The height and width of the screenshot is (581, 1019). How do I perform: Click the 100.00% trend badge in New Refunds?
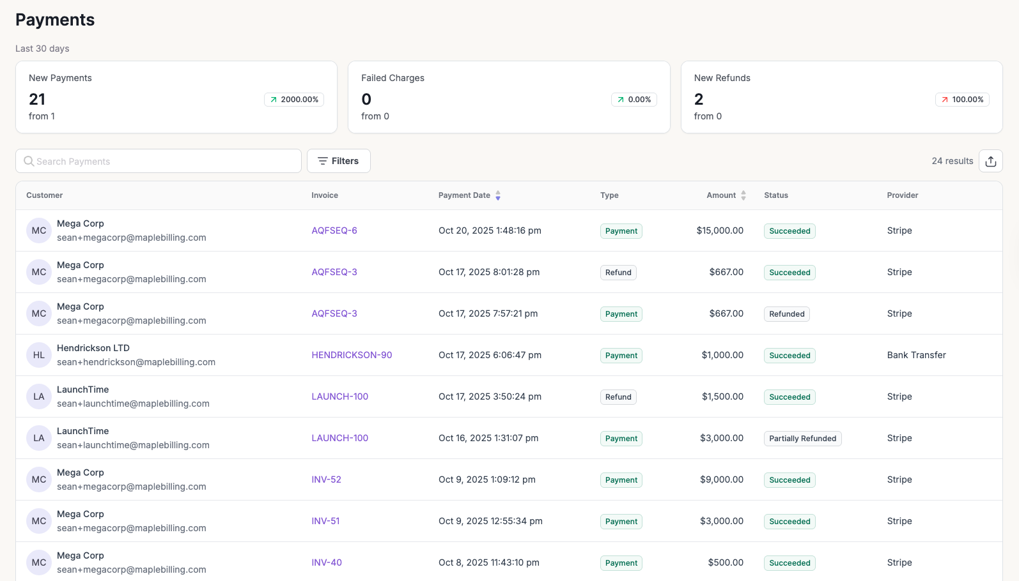tap(962, 100)
